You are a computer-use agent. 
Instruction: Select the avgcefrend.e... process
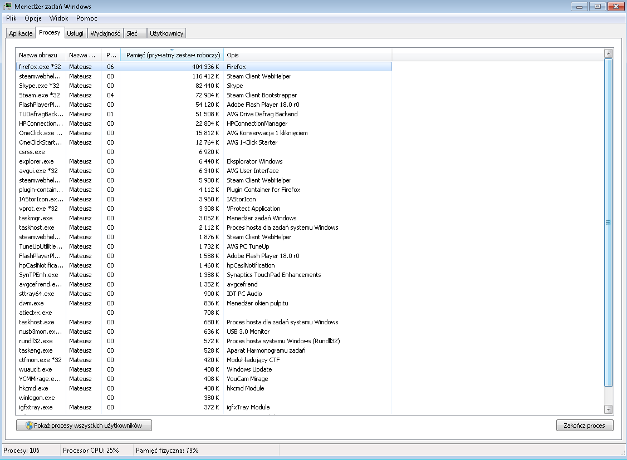click(x=204, y=284)
